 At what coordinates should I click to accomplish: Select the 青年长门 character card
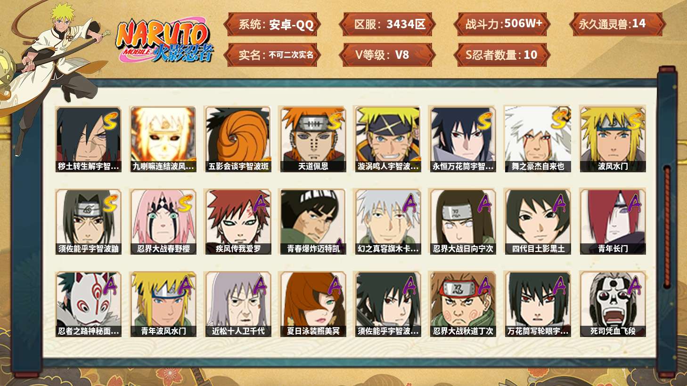(x=613, y=222)
